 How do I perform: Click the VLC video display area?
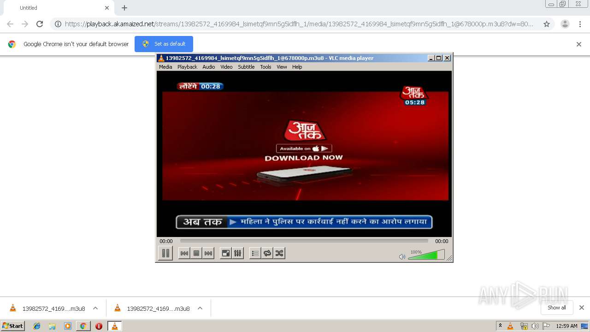304,154
